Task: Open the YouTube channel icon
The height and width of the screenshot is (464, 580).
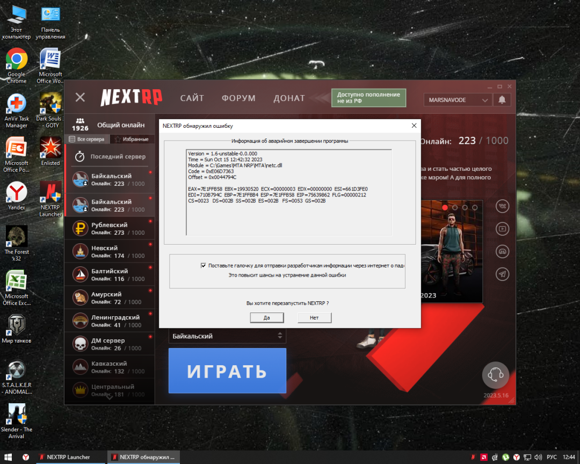Action: tap(503, 229)
